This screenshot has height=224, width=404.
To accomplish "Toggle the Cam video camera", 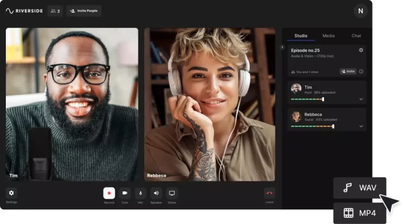I will click(125, 193).
